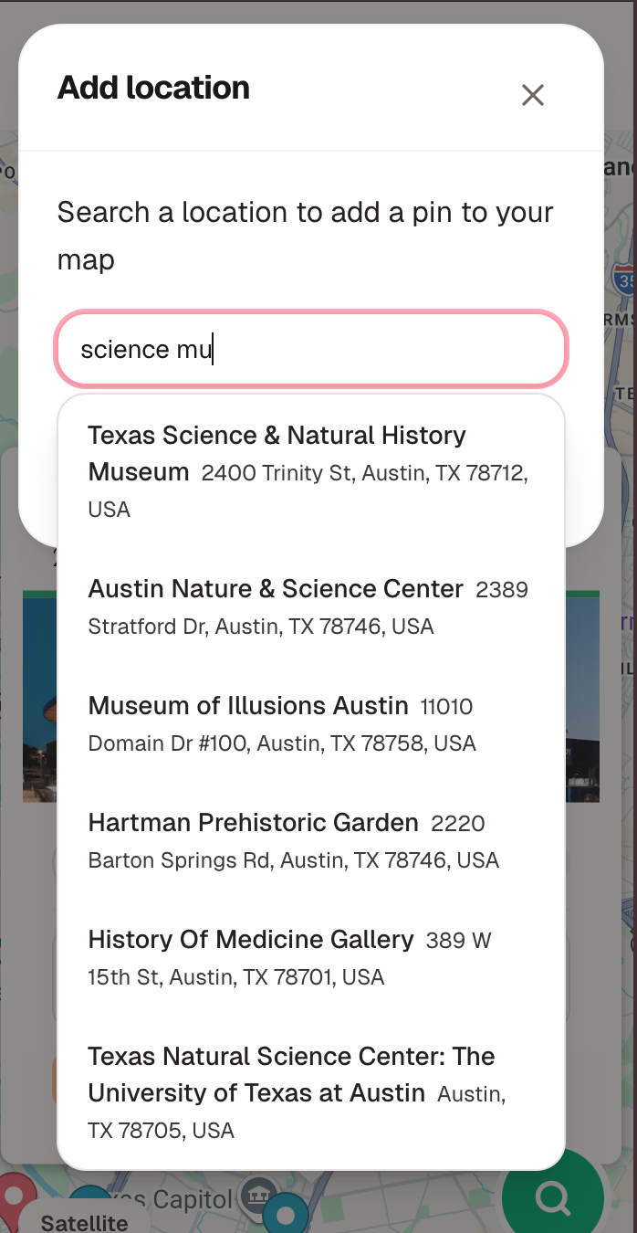Select Texas Science & Natural History Museum result
Screen dimensions: 637x1233
point(310,470)
